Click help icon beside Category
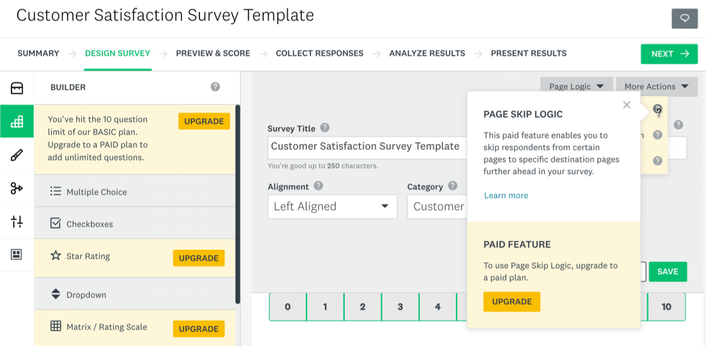The height and width of the screenshot is (346, 706). pyautogui.click(x=452, y=186)
